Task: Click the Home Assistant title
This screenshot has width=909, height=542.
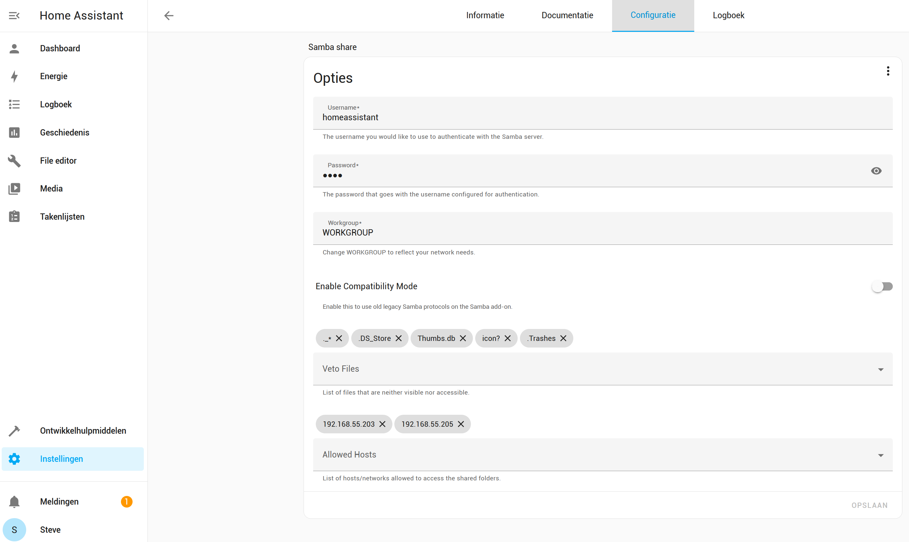Action: click(x=82, y=15)
